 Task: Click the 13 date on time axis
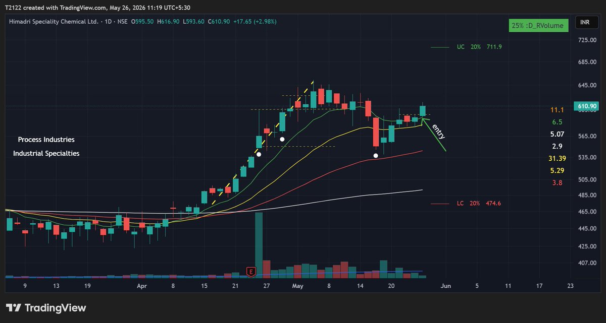point(57,286)
